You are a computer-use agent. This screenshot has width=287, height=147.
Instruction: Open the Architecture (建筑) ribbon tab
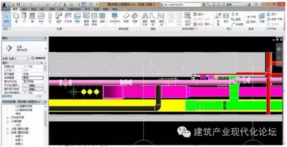coord(15,9)
